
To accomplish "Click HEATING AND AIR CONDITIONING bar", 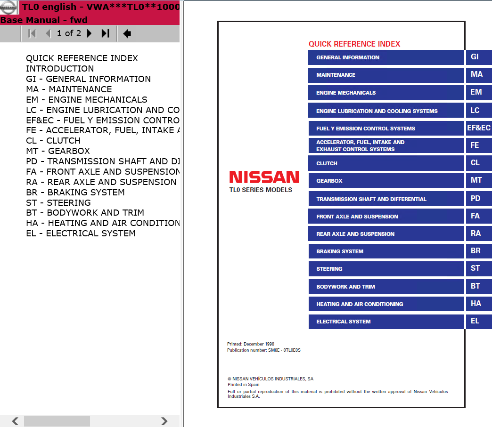I will pyautogui.click(x=386, y=304).
